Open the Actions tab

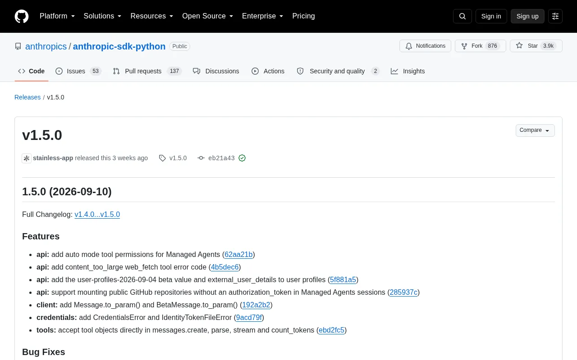click(268, 71)
